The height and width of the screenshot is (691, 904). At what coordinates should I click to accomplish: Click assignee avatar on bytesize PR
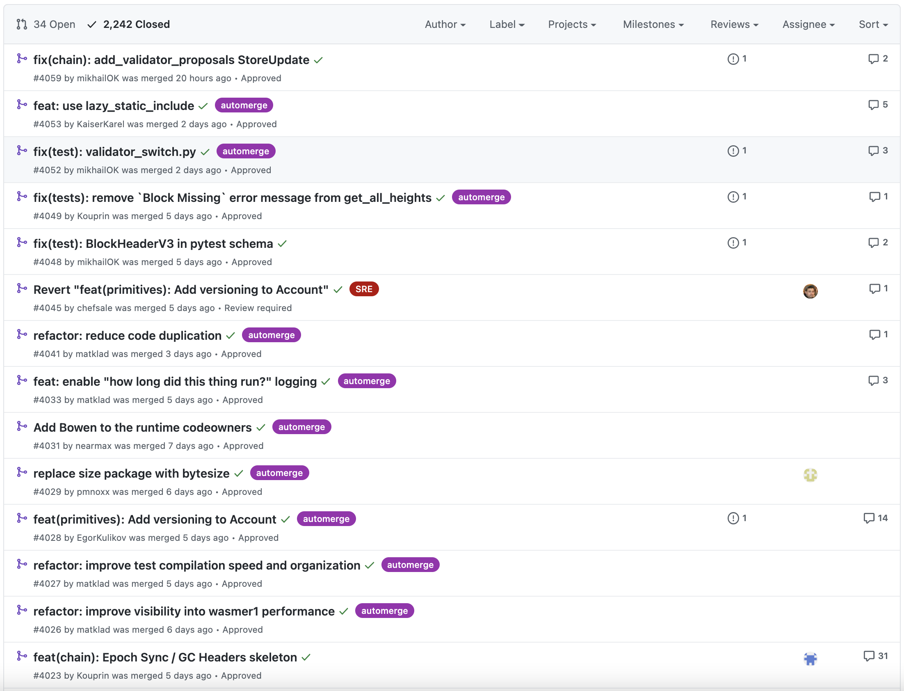click(810, 475)
